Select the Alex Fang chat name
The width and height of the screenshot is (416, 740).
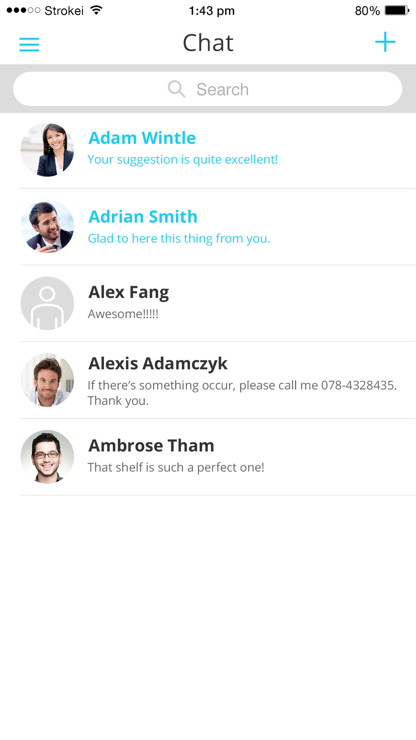(x=129, y=292)
